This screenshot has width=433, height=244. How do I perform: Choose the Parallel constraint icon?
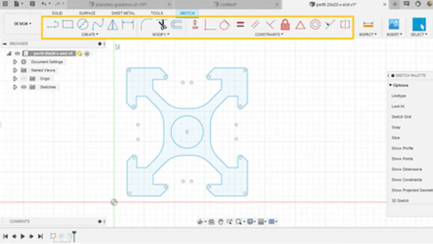point(255,25)
